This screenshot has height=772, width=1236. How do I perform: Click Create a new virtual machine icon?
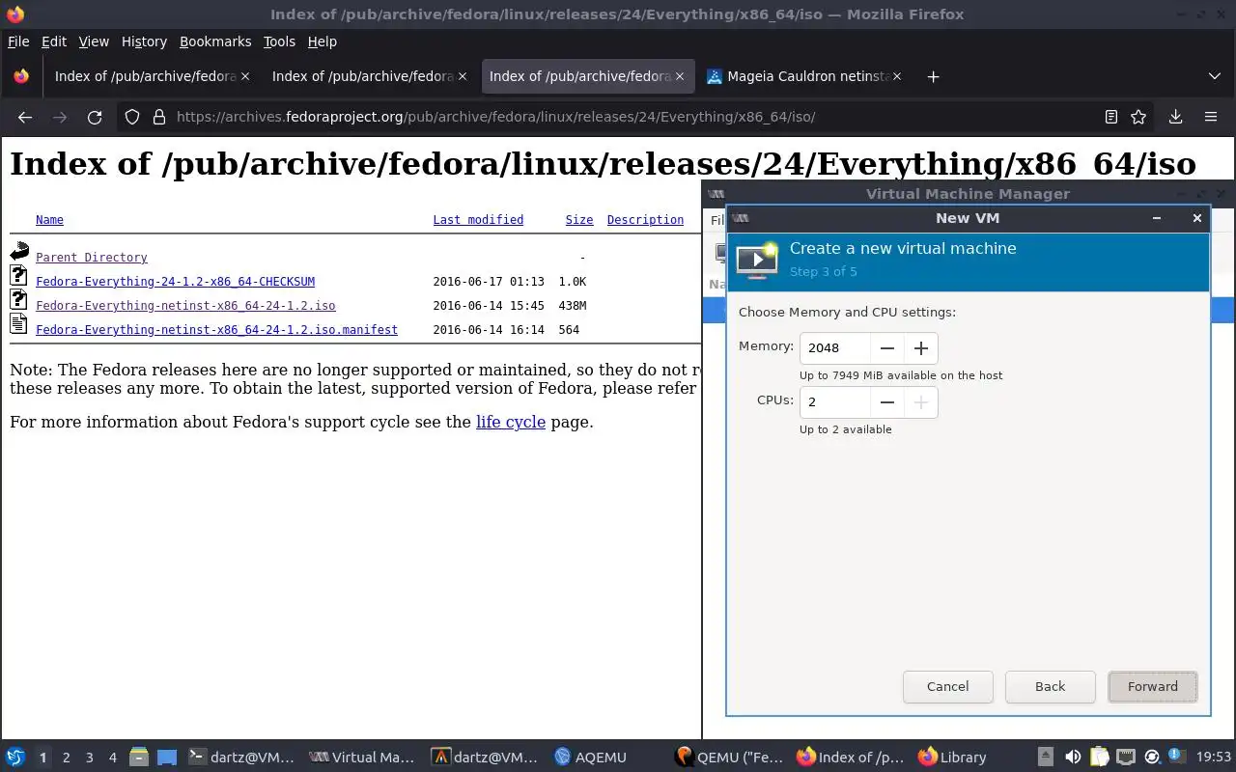pos(757,260)
